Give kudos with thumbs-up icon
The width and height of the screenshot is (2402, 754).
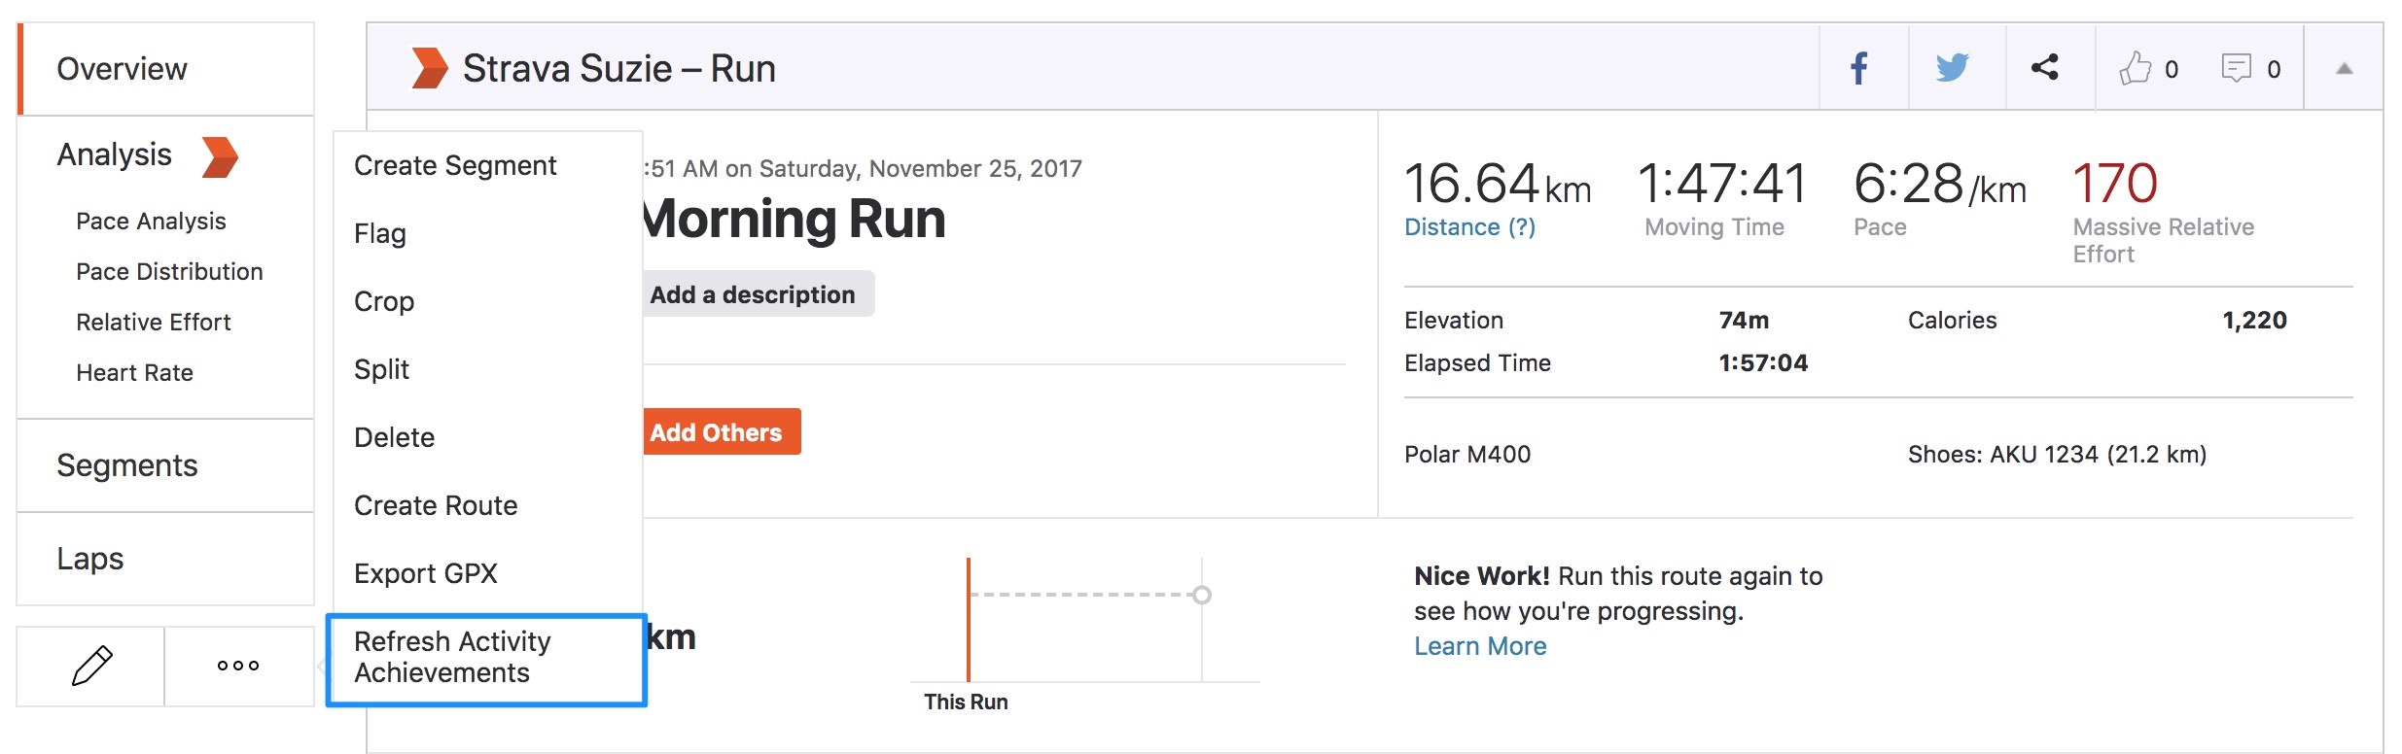(x=2137, y=68)
